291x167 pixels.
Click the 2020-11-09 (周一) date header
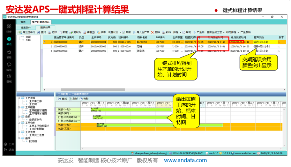coord(218,103)
